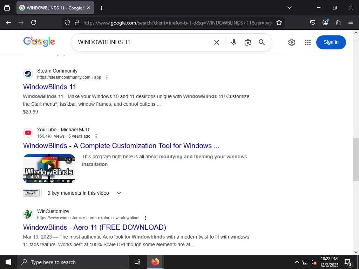Go forward one page
This screenshot has width=359, height=269.
coord(21,22)
